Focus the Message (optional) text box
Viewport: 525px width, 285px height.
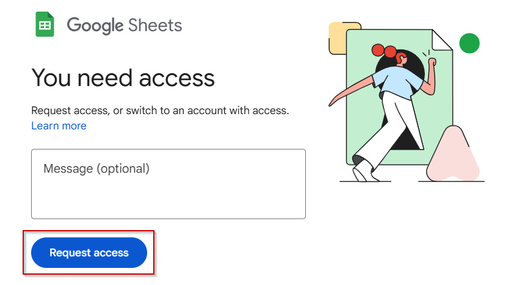[168, 184]
